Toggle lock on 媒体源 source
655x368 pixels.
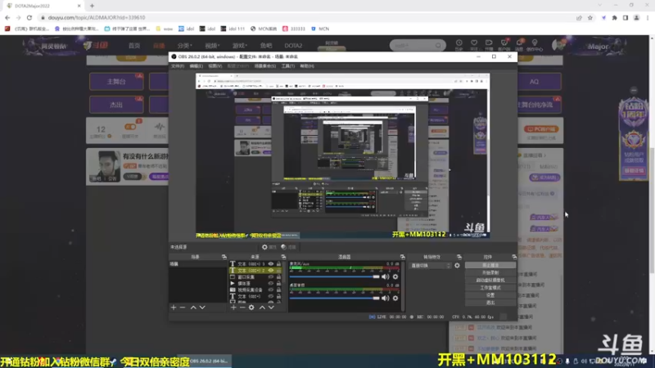pyautogui.click(x=278, y=283)
